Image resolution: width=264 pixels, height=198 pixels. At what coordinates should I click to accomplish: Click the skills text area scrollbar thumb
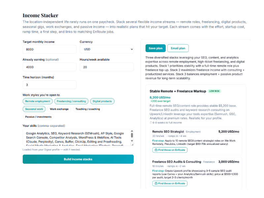[x=132, y=135]
